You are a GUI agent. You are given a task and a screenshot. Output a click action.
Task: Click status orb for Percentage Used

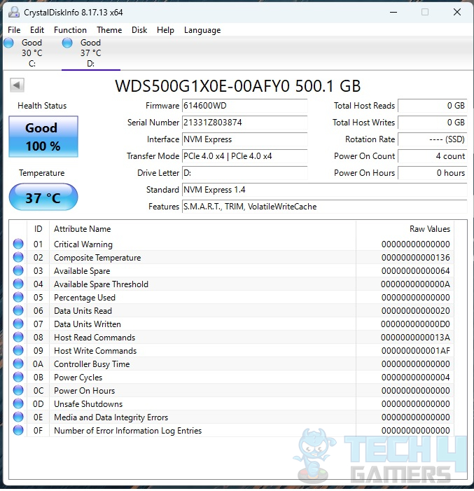18,297
